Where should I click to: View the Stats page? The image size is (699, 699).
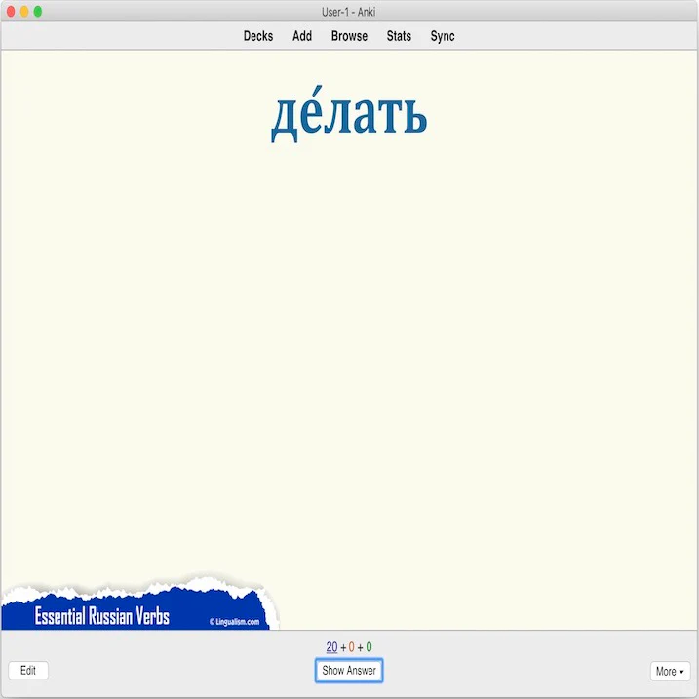tap(399, 36)
